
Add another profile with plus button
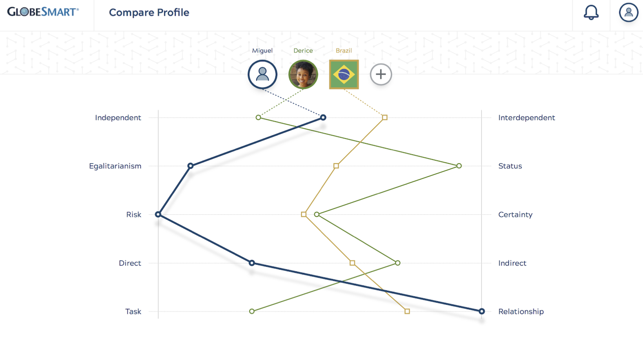381,74
